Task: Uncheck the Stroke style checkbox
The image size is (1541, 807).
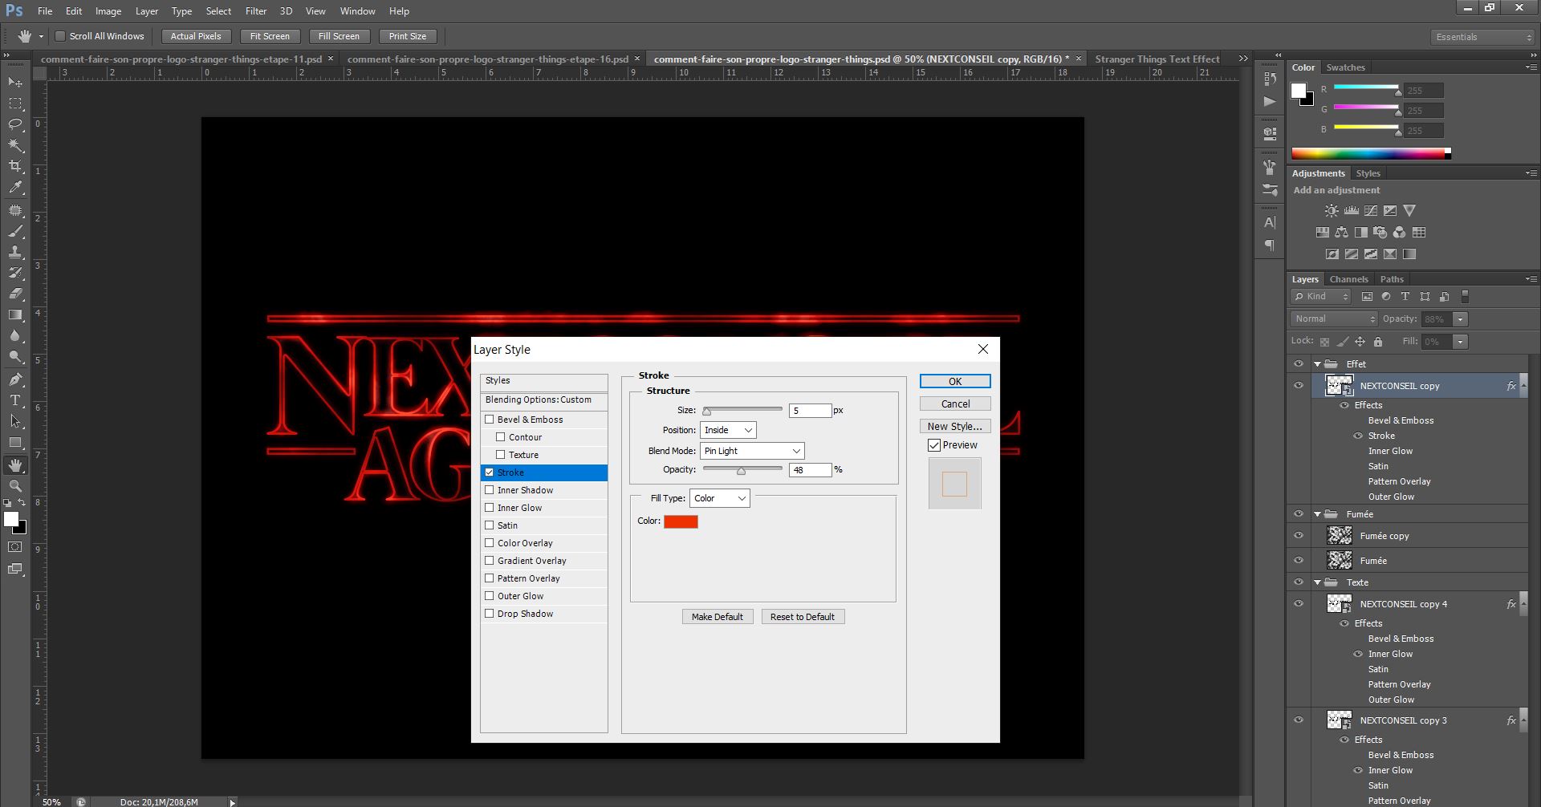Action: pyautogui.click(x=490, y=472)
